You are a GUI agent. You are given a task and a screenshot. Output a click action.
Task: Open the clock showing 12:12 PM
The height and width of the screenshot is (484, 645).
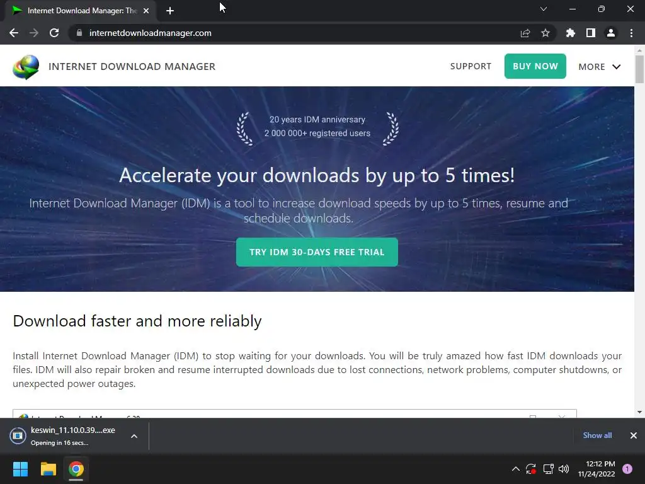point(596,469)
